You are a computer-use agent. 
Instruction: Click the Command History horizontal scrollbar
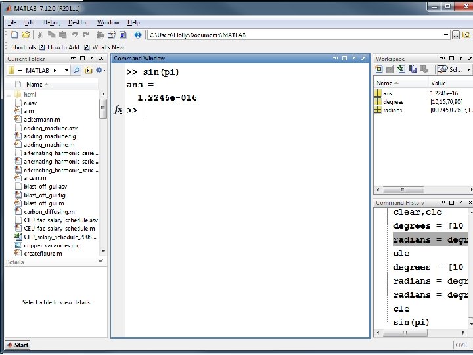point(405,333)
